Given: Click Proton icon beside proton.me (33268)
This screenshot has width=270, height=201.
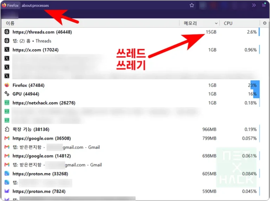Looking at the screenshot, I should point(7,173).
